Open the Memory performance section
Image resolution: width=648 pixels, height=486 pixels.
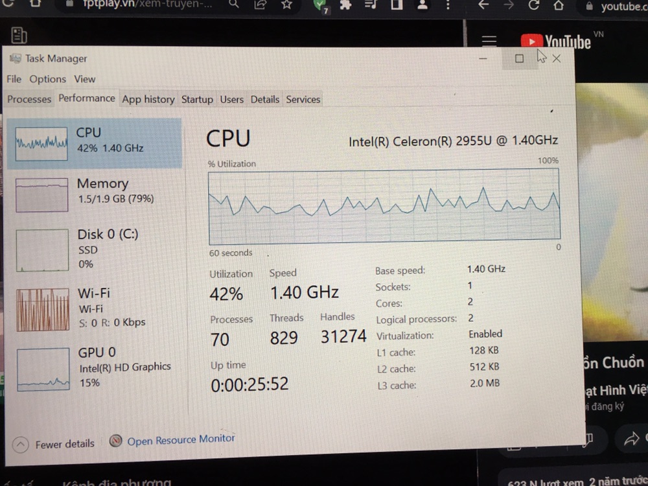point(94,194)
